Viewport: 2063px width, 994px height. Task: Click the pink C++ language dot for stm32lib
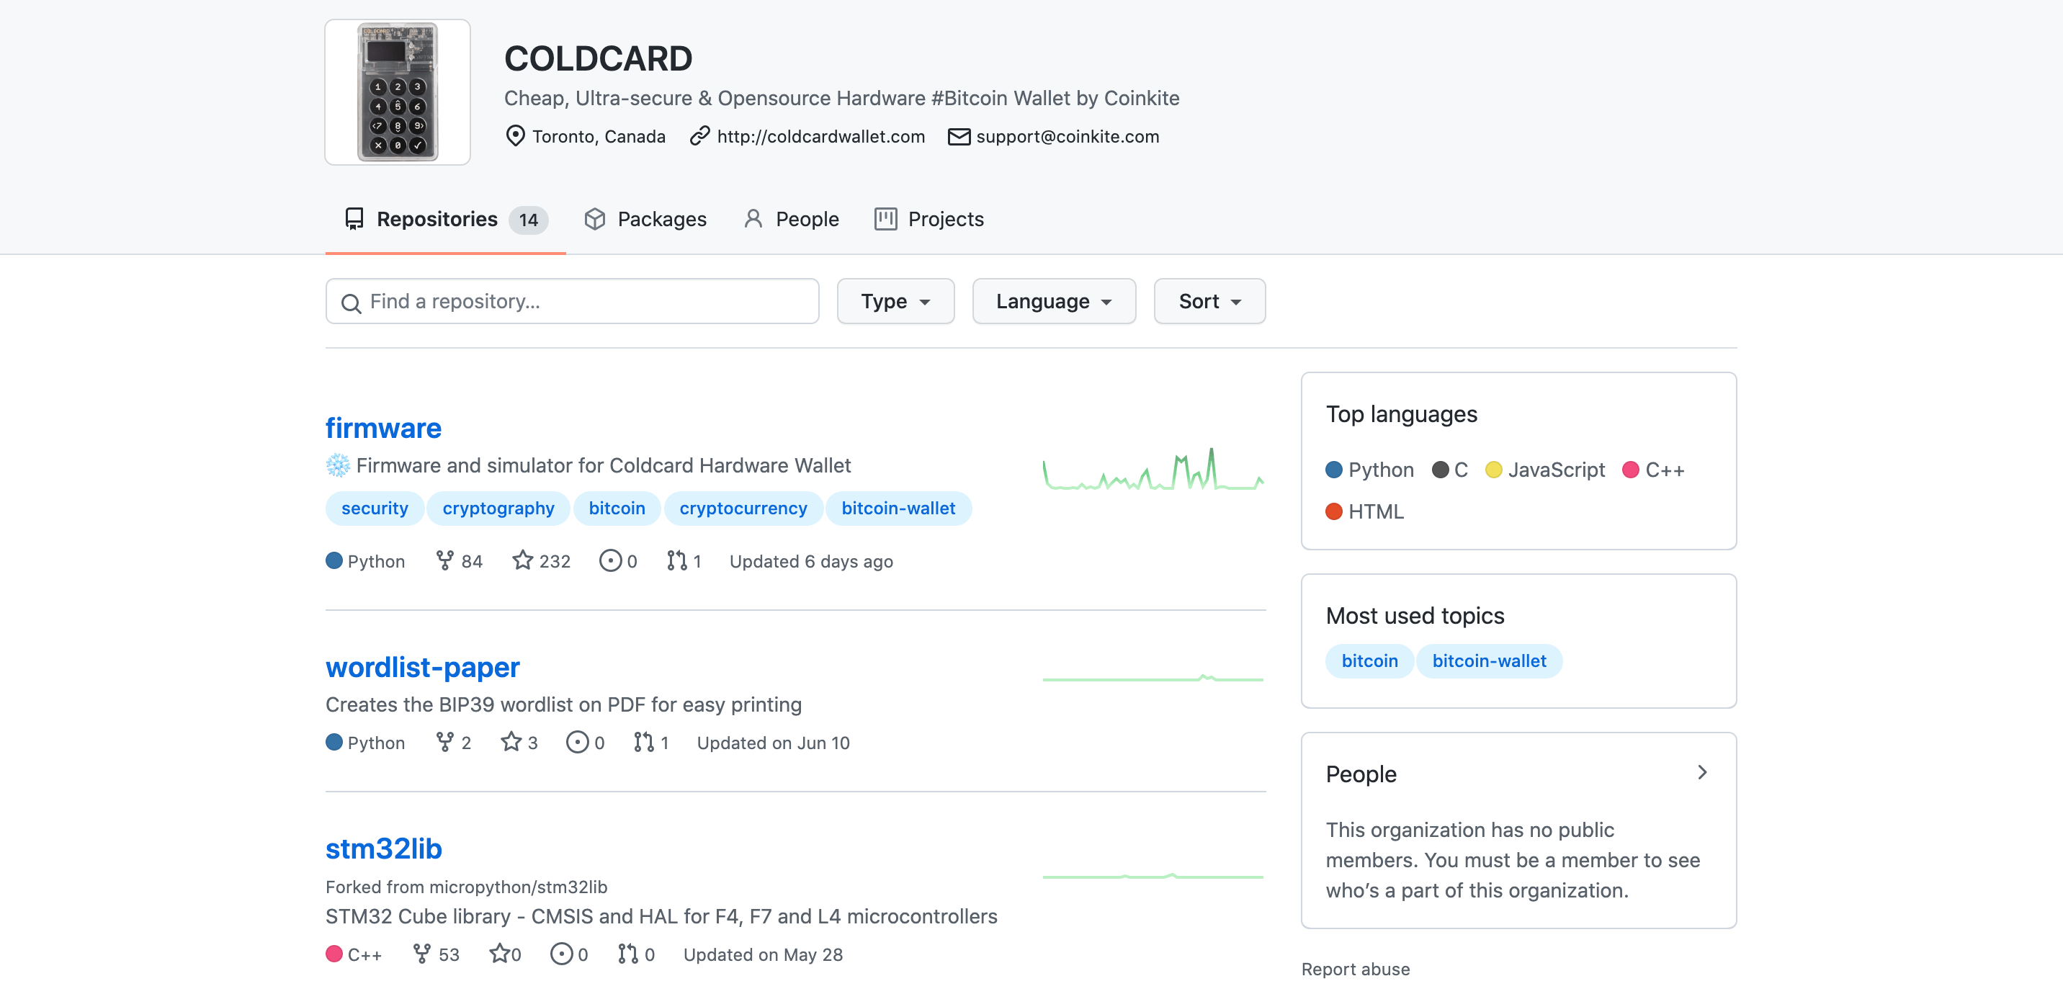334,954
